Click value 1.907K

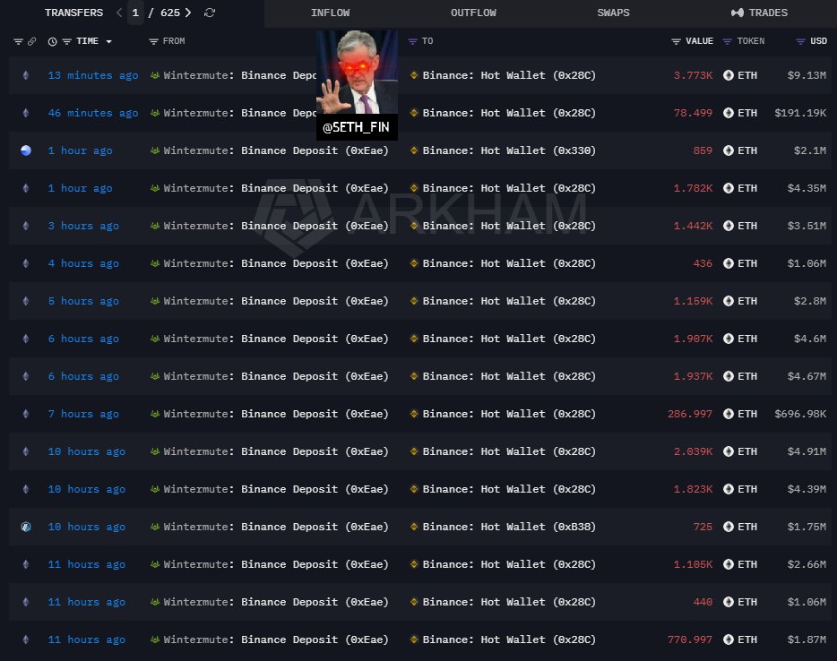click(693, 339)
